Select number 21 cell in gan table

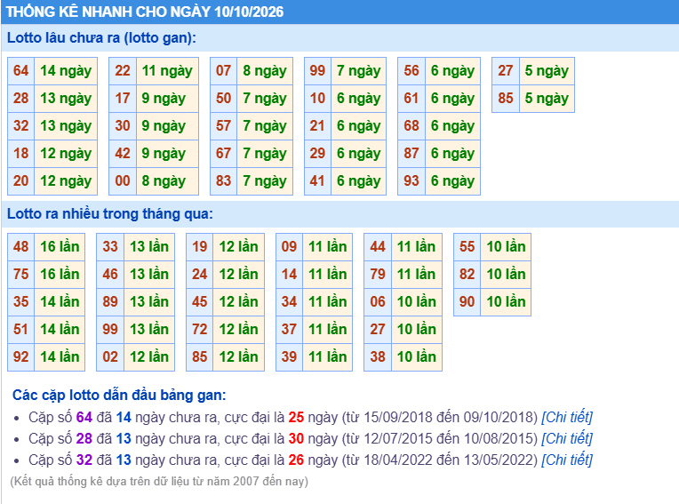[x=317, y=126]
